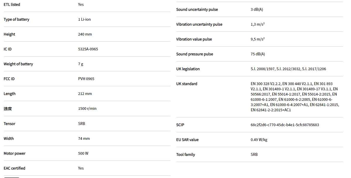Click the Length value 212 mm
The width and height of the screenshot is (351, 178).
[85, 94]
